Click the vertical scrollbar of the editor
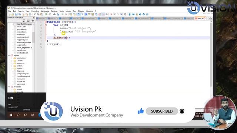Image resolution: width=237 pixels, height=133 pixels. pyautogui.click(x=211, y=54)
